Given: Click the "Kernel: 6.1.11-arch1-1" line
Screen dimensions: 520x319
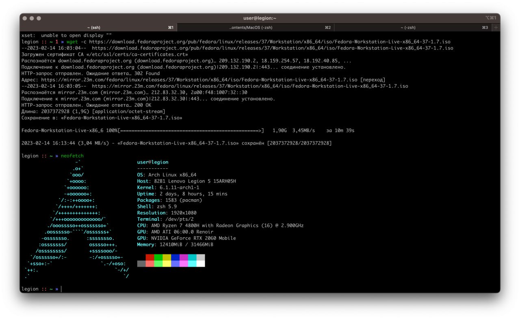Looking at the screenshot, I should 168,188.
